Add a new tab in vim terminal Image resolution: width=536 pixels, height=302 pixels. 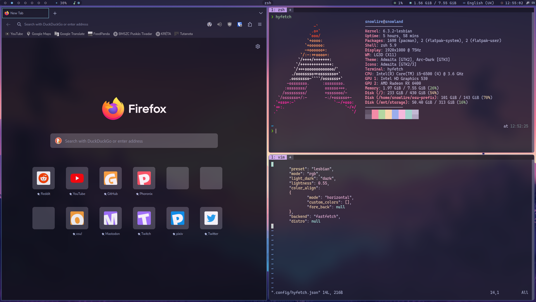pyautogui.click(x=290, y=157)
